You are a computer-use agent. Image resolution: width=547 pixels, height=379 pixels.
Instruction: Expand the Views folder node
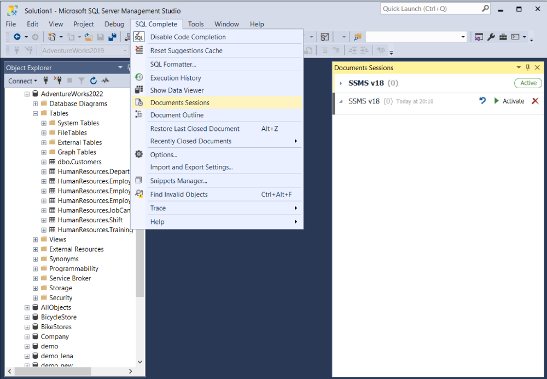[x=35, y=240]
